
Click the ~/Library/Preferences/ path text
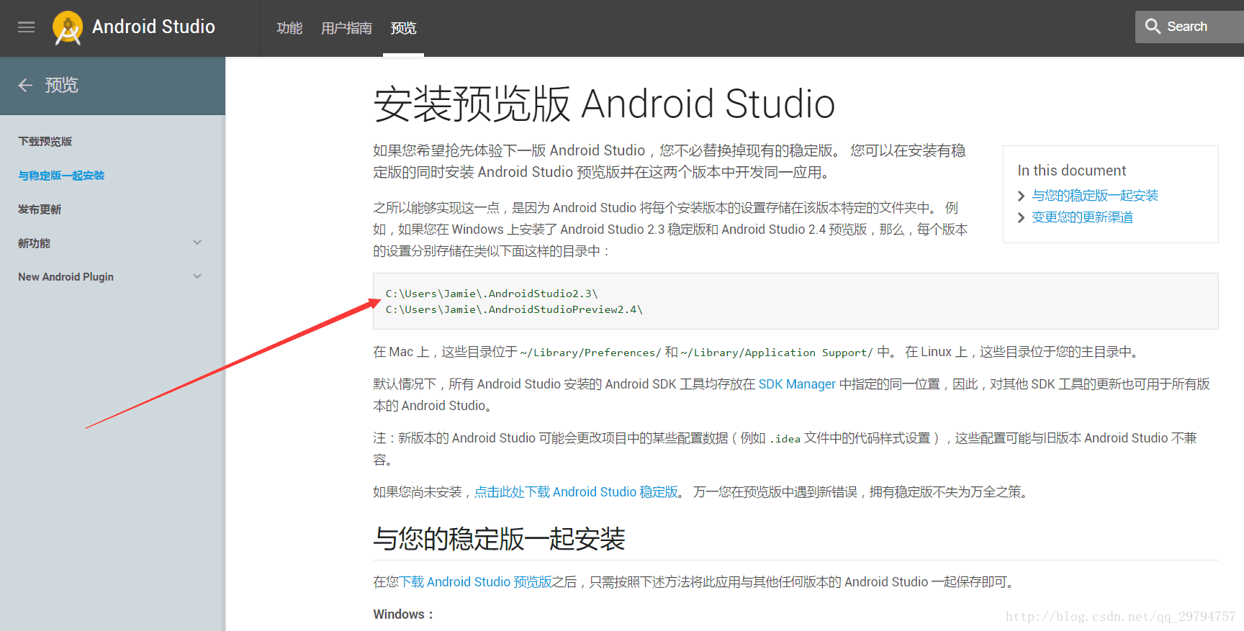590,353
